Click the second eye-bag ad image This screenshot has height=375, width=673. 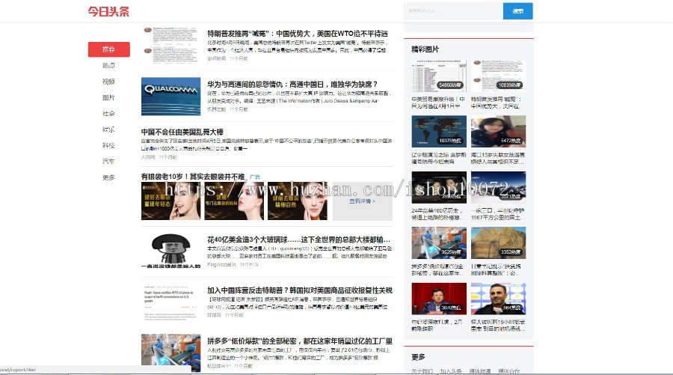point(234,201)
